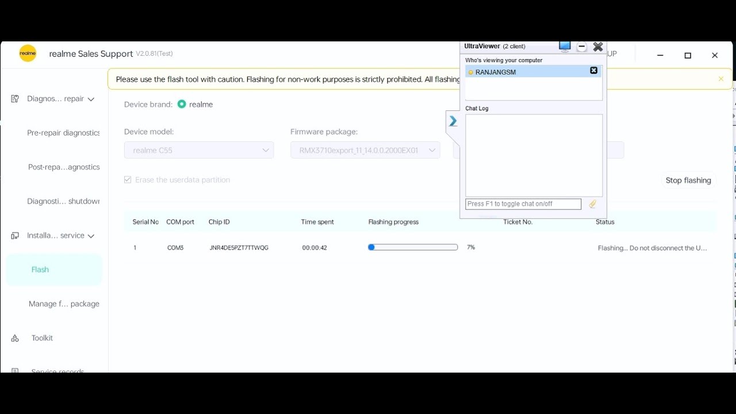The image size is (736, 414).
Task: Click the Chat Log text area
Action: [534, 155]
